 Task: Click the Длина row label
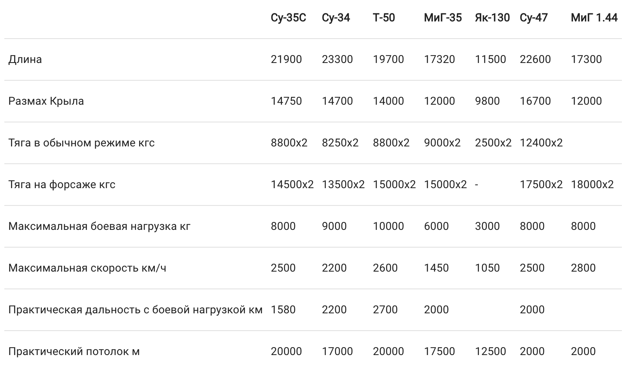coord(25,59)
